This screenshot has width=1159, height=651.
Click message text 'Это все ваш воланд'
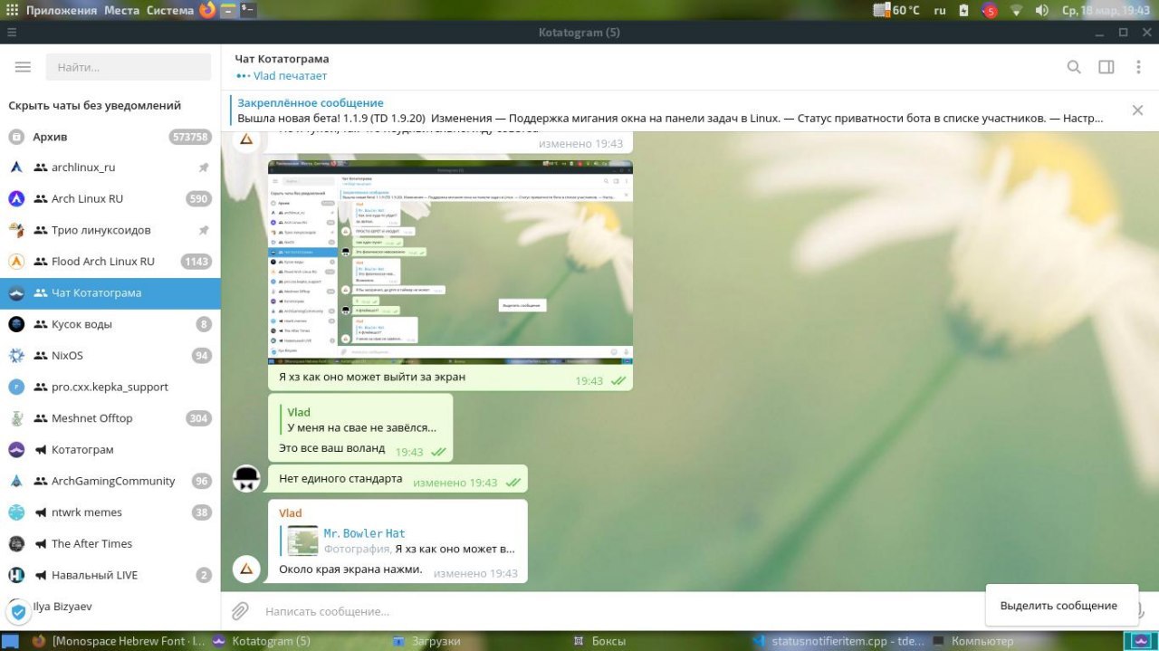click(x=331, y=448)
